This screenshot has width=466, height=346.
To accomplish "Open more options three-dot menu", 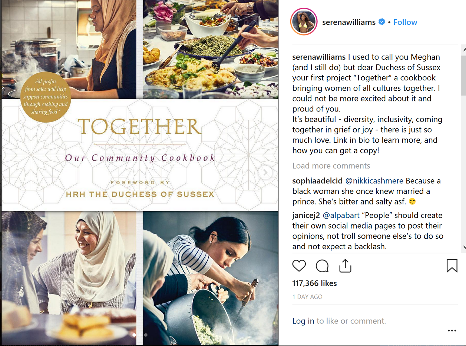I will (x=452, y=330).
